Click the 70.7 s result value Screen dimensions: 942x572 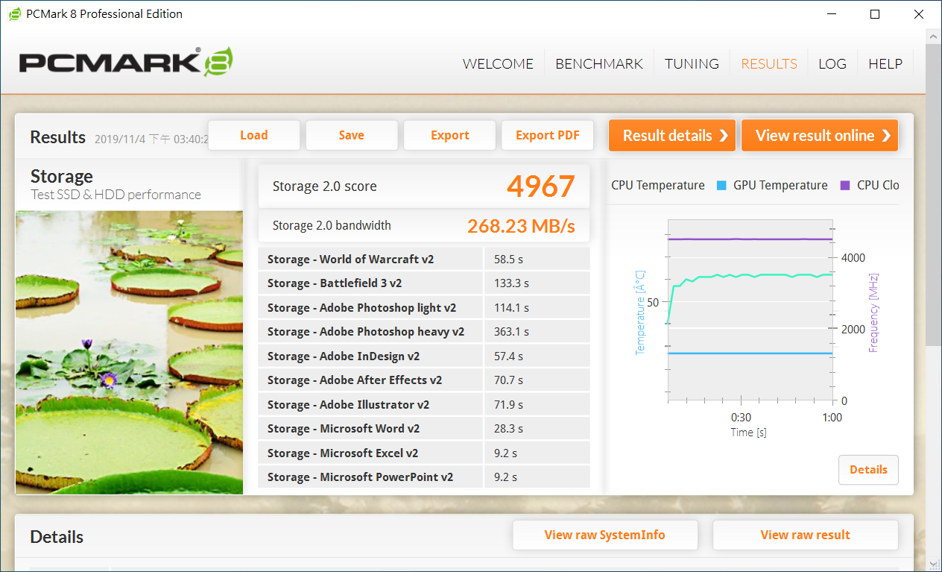coord(508,380)
